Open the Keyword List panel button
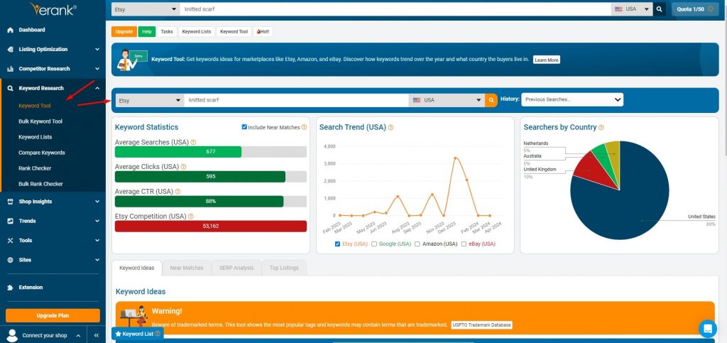Screen dimensions: 727x343 [137, 334]
